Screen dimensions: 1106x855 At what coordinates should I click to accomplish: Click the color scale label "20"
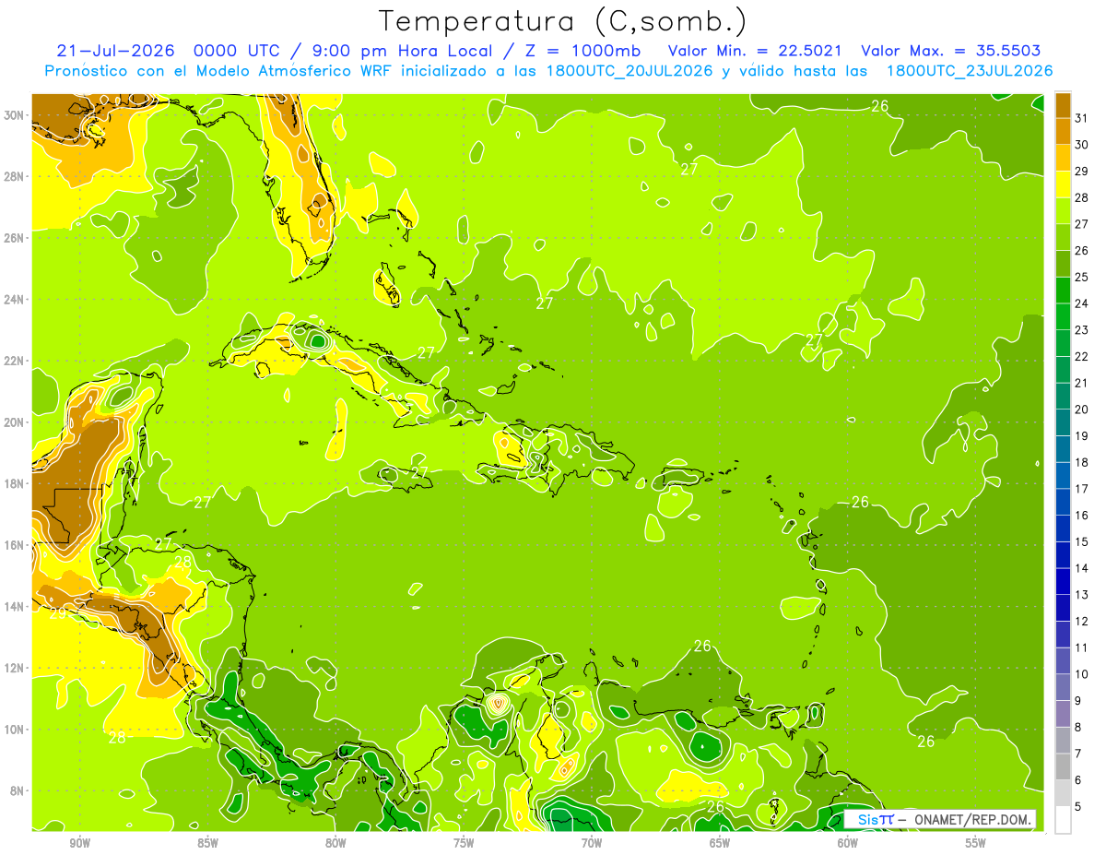click(1082, 410)
